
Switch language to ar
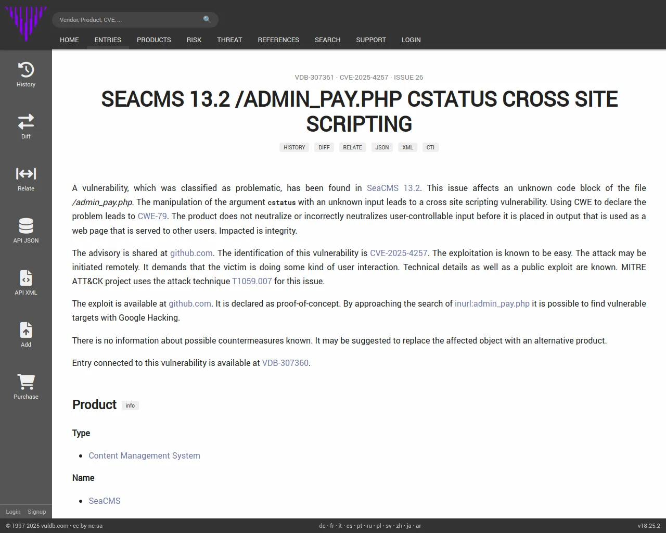[418, 526]
